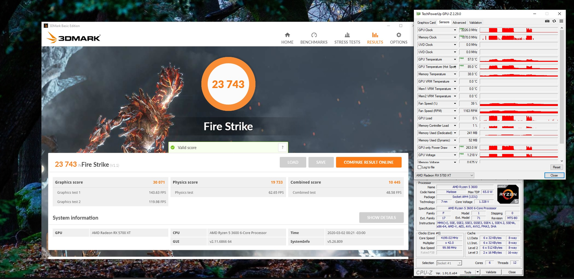Click the Close button in GPU-Z
The image size is (574, 279).
tap(554, 175)
